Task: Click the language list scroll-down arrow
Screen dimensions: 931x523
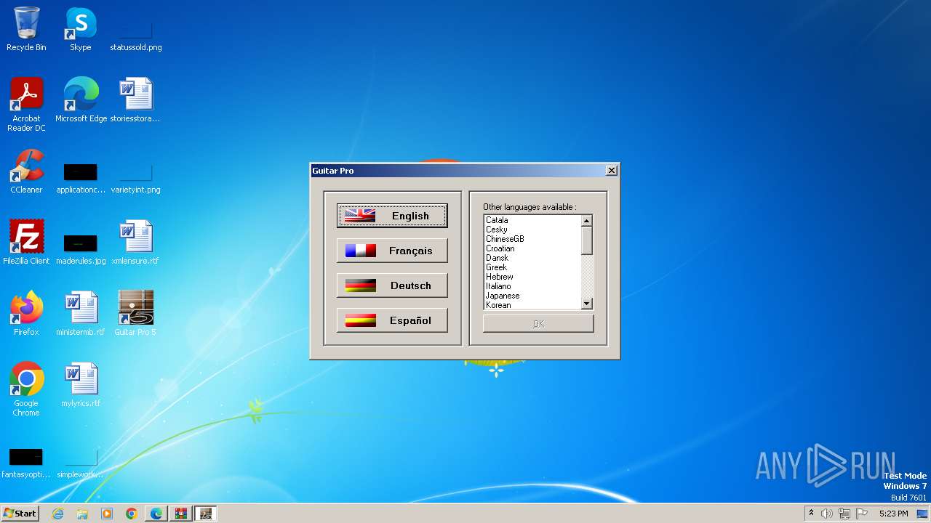Action: point(587,304)
